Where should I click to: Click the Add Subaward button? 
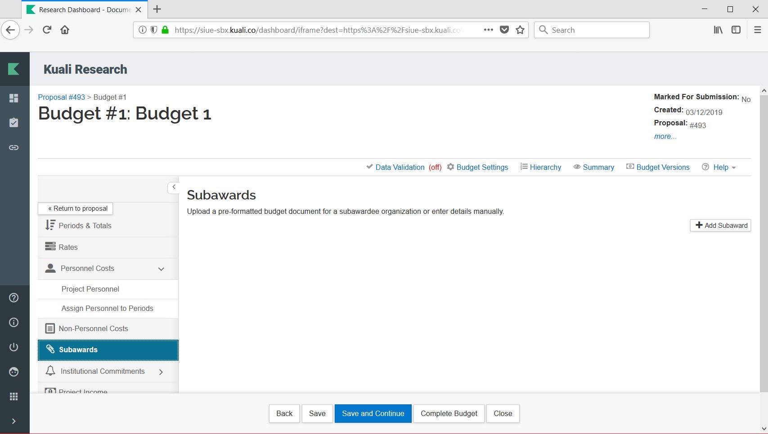click(x=720, y=226)
